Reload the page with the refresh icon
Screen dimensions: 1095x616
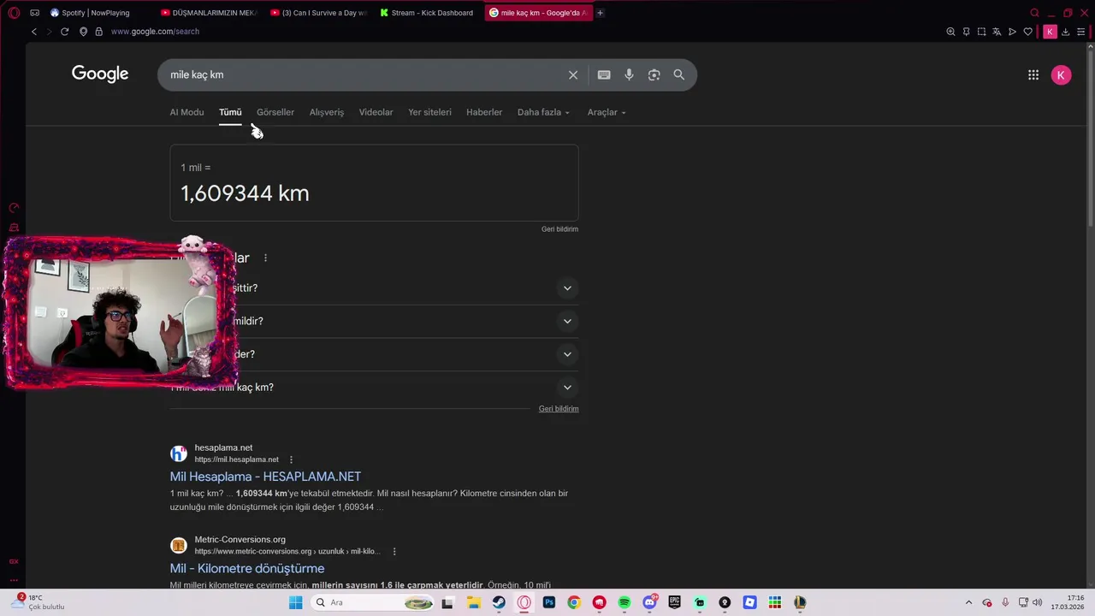64,32
